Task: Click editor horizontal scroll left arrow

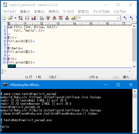Action: pos(5,71)
